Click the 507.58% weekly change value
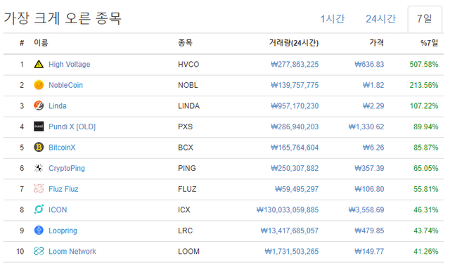The width and height of the screenshot is (450, 265). (423, 64)
